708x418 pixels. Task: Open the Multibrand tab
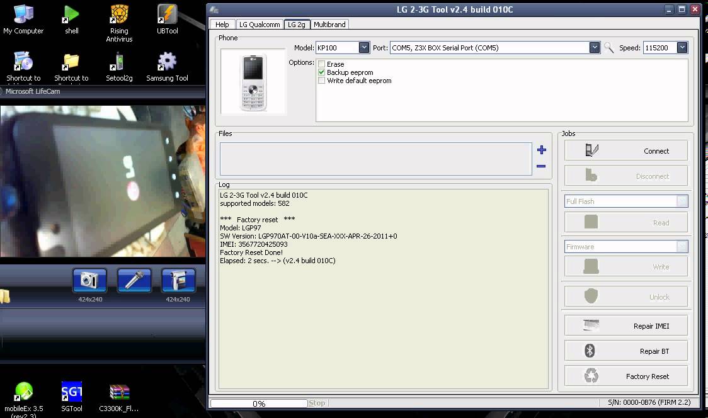click(x=329, y=25)
